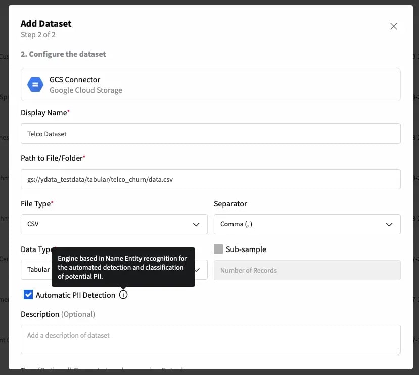Click the 'Add Dataset' dialog title

click(x=46, y=24)
